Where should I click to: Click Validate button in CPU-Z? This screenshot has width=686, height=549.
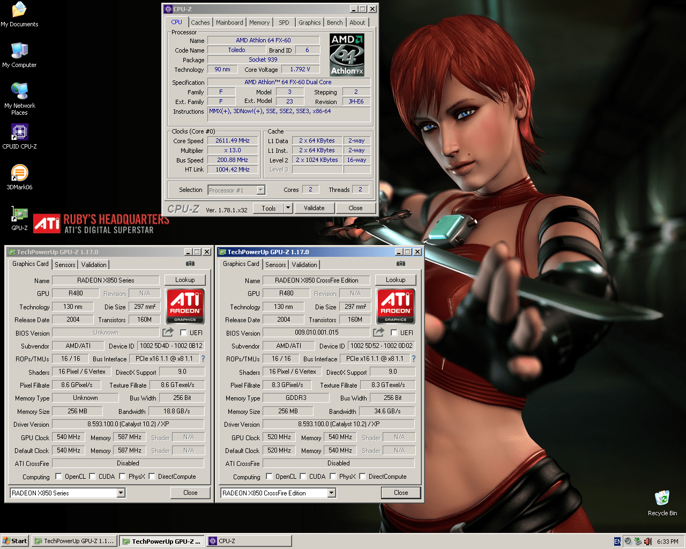pyautogui.click(x=314, y=208)
